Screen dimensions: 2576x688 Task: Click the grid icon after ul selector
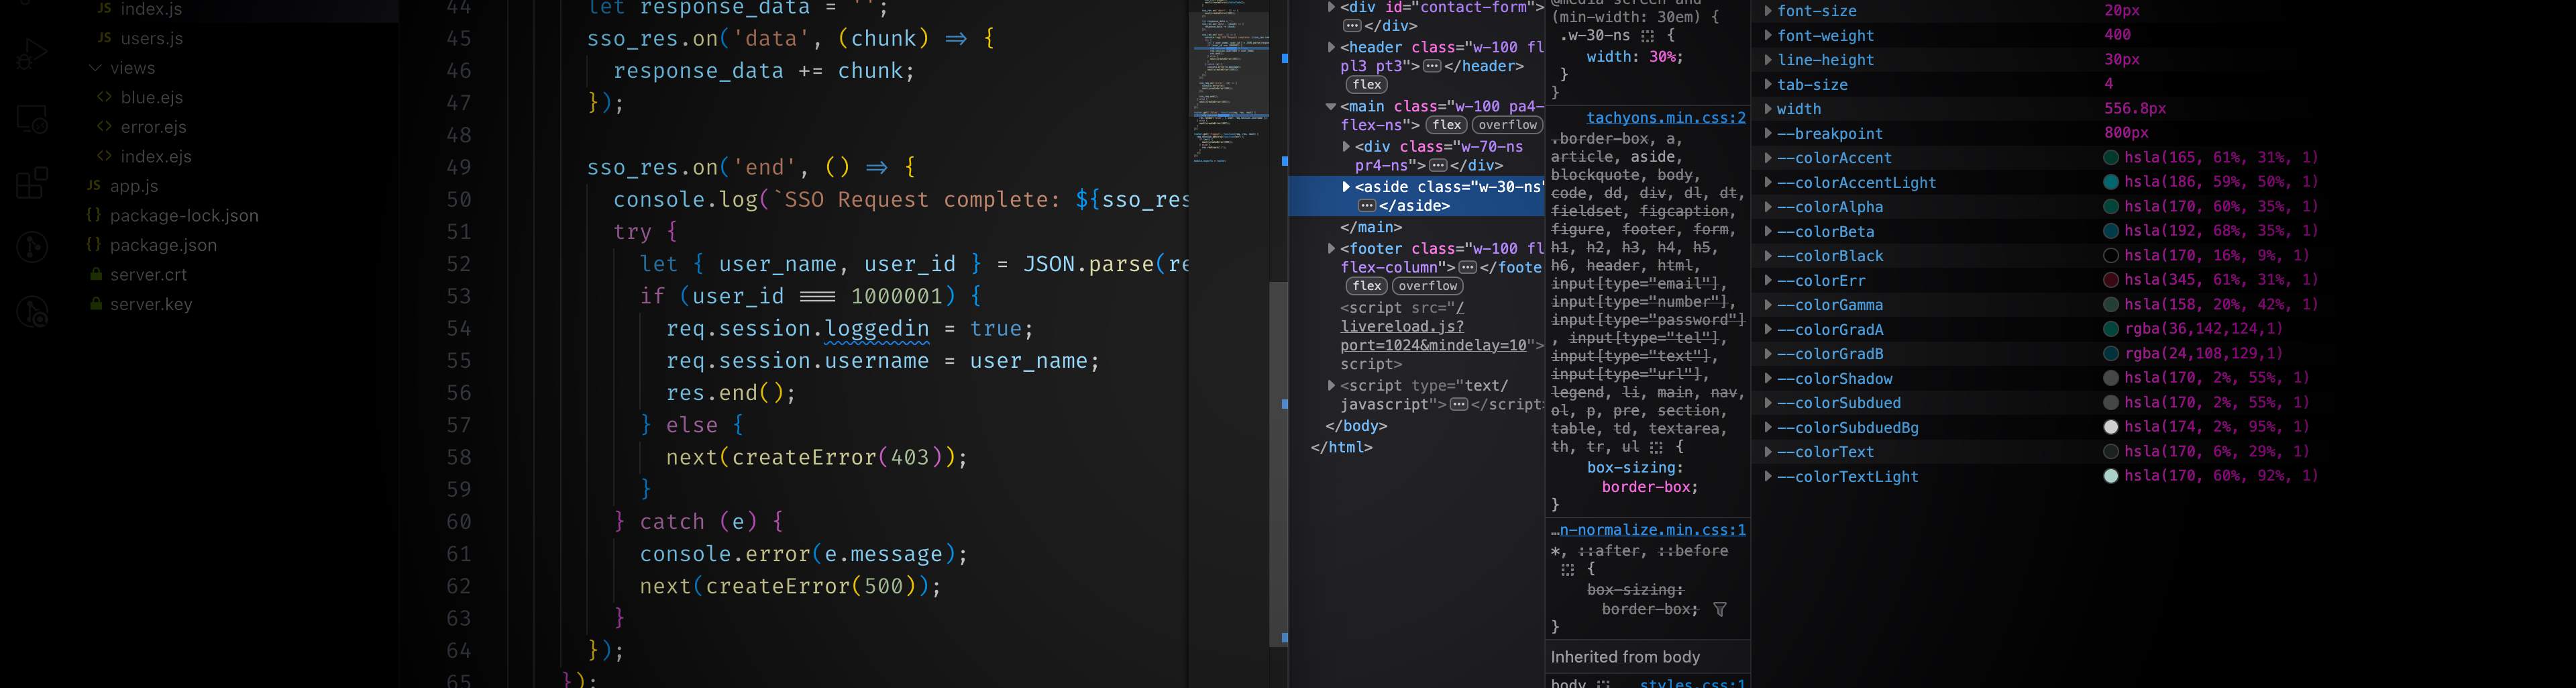[1656, 448]
